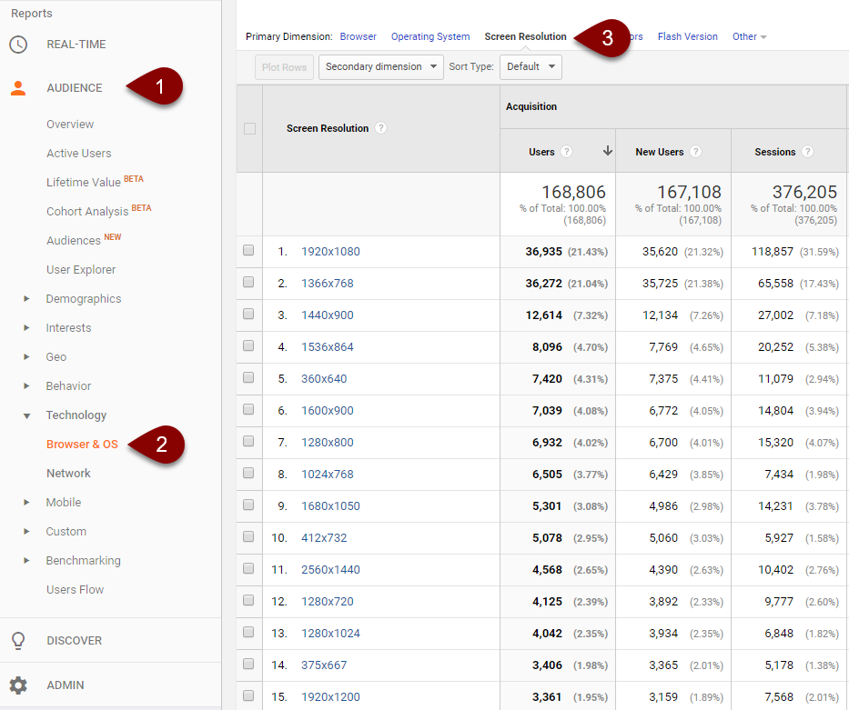
Task: Click the Real-Time clock icon
Action: coord(18,45)
